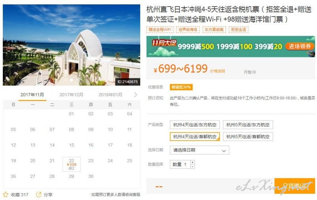317x200 pixels.
Task: Open the 请选择日期 date dropdown
Action: [200, 150]
